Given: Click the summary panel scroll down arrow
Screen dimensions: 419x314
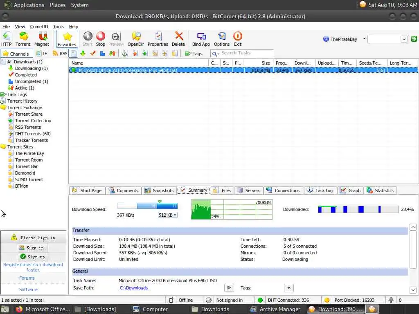Looking at the screenshot, I should coord(413,290).
